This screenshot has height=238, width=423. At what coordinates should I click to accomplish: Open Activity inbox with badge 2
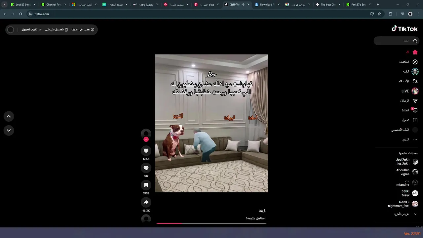414,110
